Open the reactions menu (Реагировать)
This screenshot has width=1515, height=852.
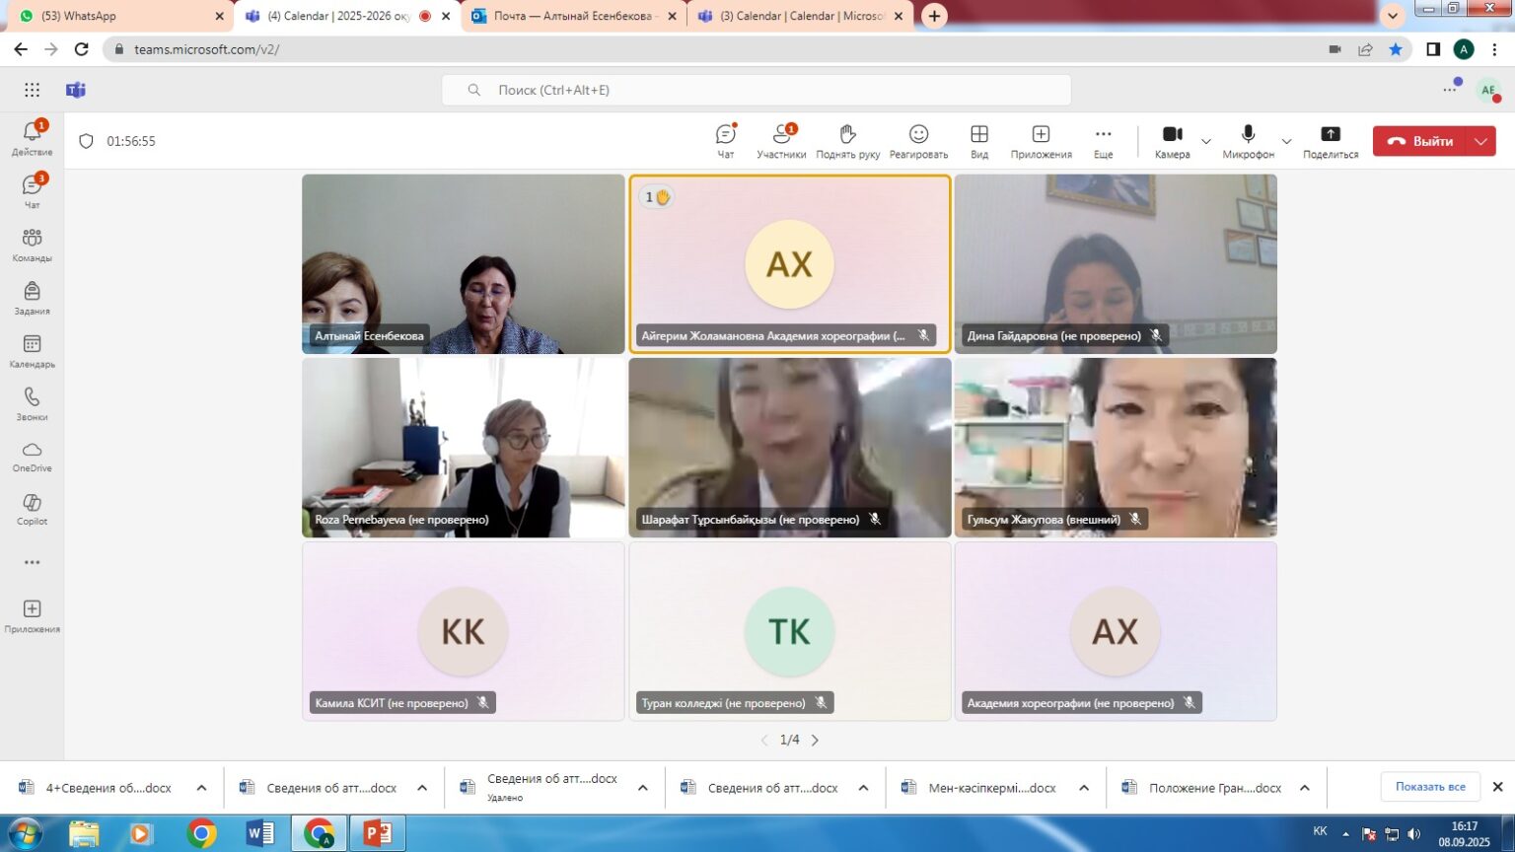[x=918, y=140]
